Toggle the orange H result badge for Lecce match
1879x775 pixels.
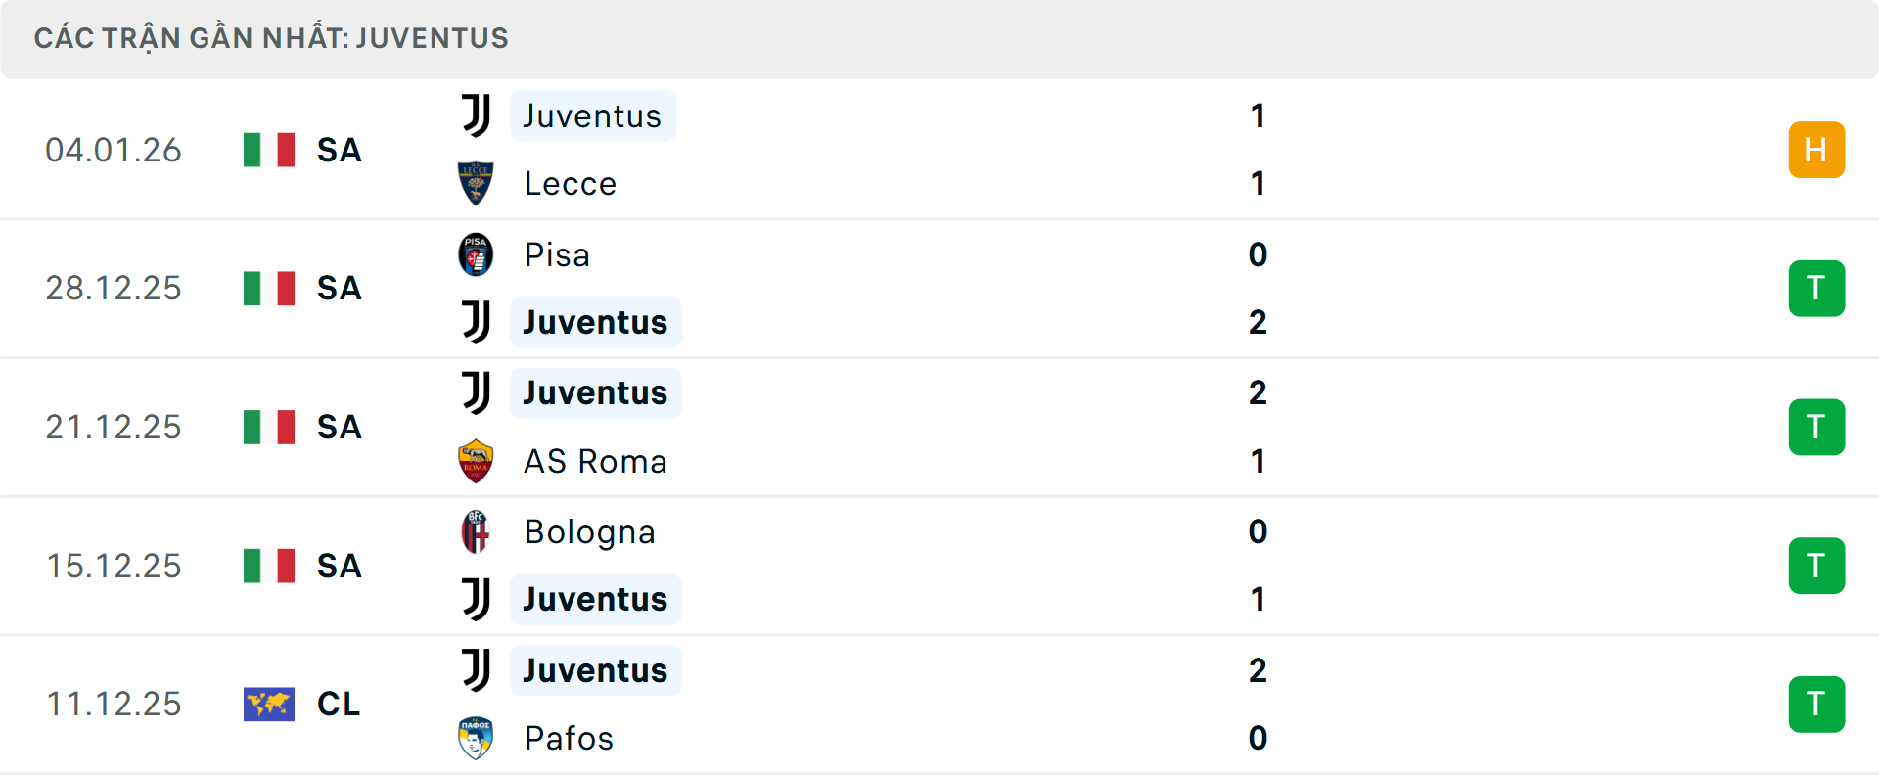click(x=1816, y=149)
